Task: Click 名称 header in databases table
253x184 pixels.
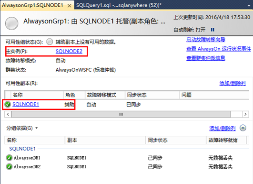Action: pos(35,140)
